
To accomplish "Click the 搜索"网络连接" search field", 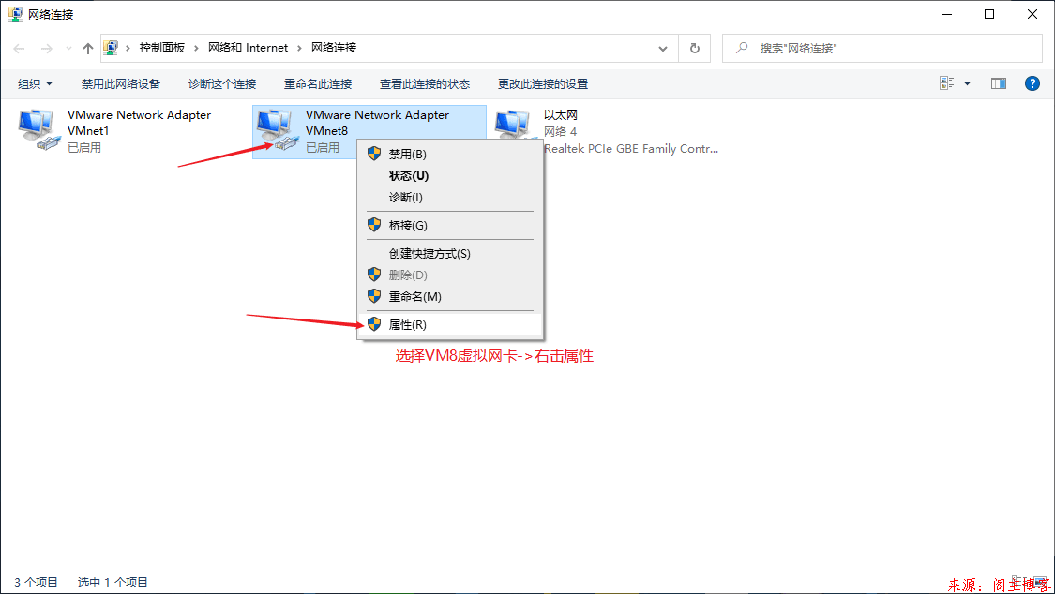I will coord(882,49).
